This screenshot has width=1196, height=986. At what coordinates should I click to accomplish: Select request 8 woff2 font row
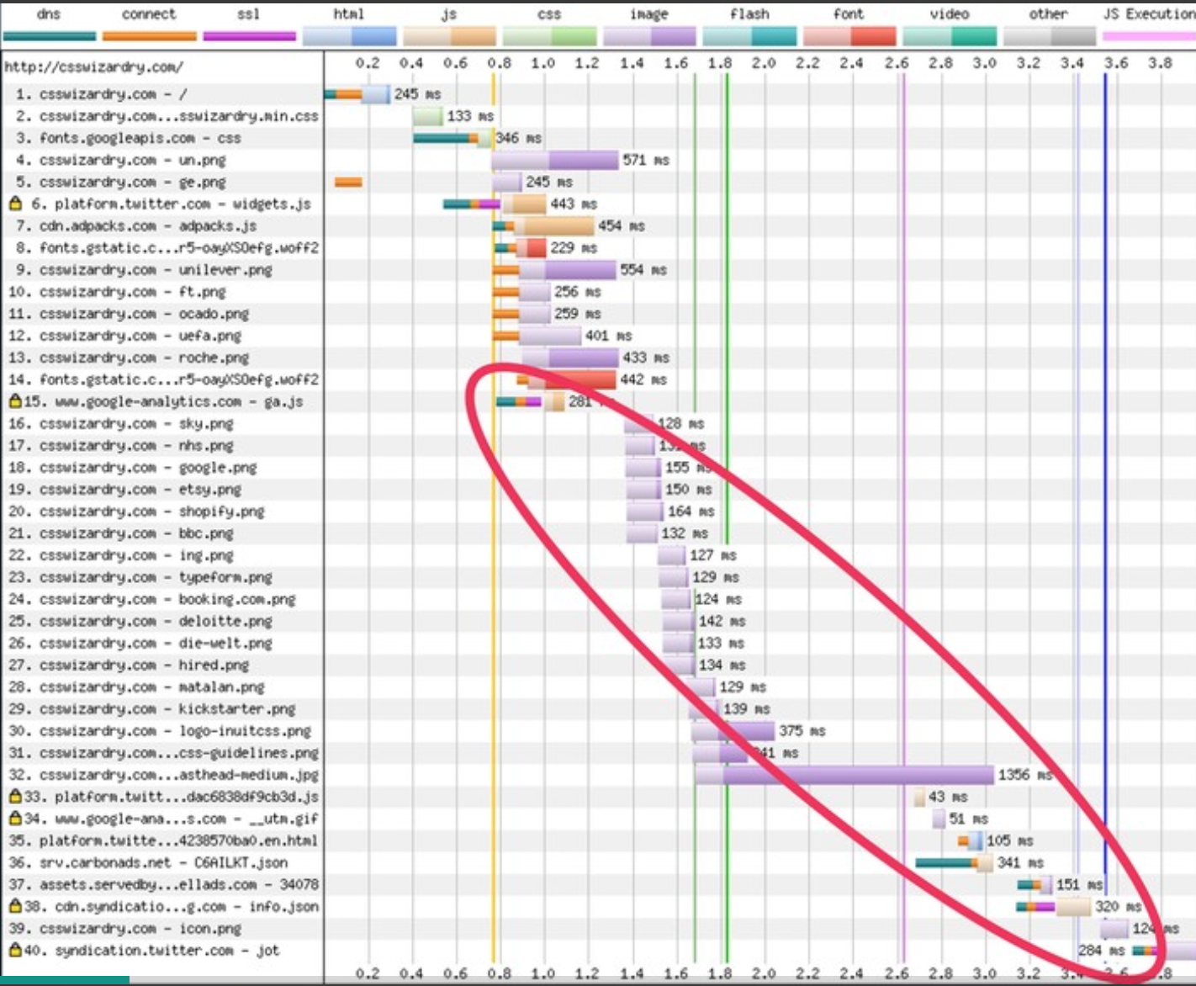[167, 247]
